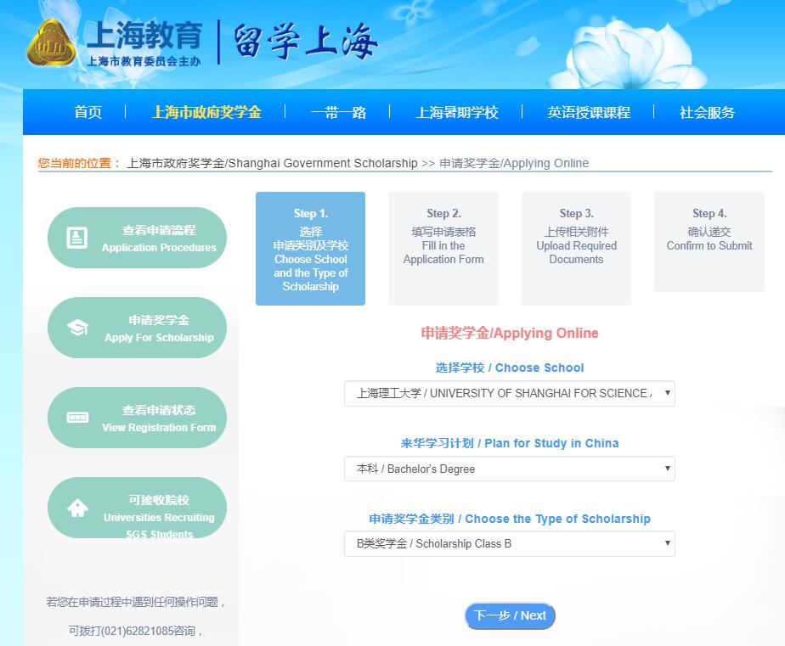Image resolution: width=785 pixels, height=646 pixels.
Task: Select Step 1 Choose School tab
Action: (310, 249)
